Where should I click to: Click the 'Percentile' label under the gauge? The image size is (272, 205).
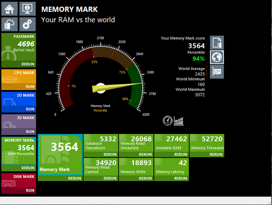tap(100, 110)
